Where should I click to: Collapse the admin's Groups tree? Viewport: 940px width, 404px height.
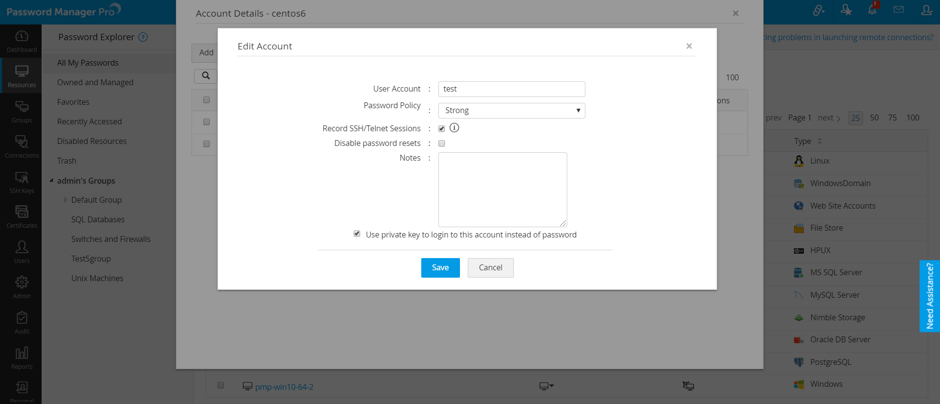(51, 181)
